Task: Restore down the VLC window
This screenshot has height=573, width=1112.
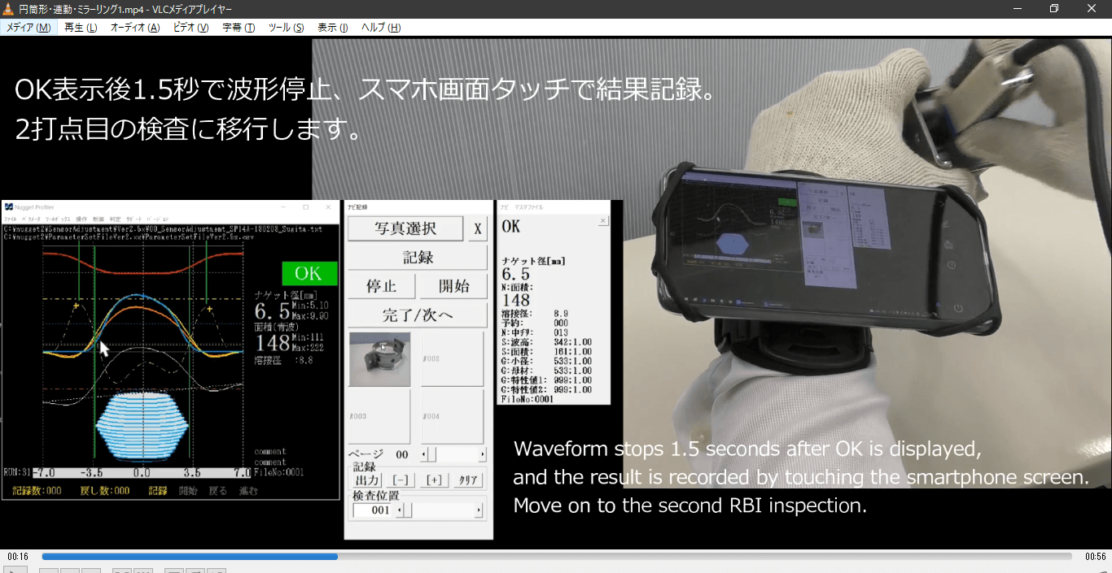Action: tap(1054, 9)
